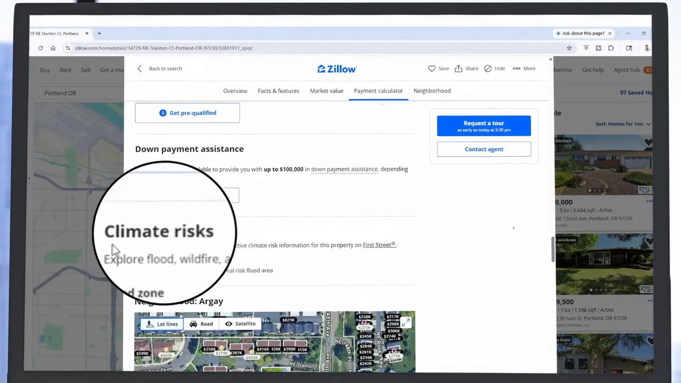Open the SE Ivon St listing photo

[x=604, y=264]
